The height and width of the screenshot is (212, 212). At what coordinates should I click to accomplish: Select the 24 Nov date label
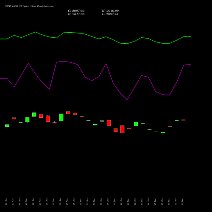coord(47,201)
